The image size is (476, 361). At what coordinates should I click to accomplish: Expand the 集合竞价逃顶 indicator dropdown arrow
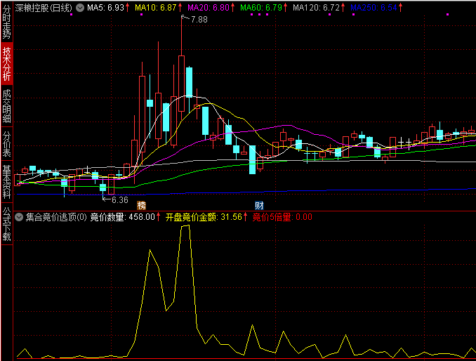[x=19, y=217]
